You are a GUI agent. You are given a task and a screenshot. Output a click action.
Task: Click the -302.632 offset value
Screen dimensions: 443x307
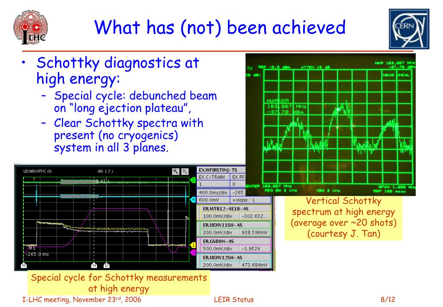tap(255, 216)
